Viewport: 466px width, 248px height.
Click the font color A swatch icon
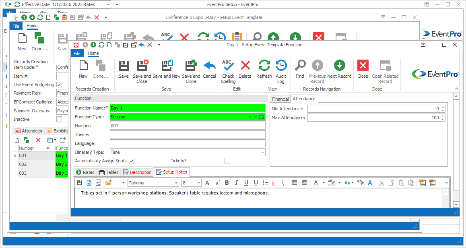click(x=316, y=183)
